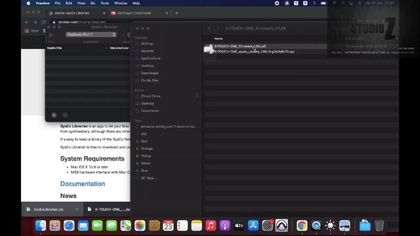
Task: Open Downloads folder in the dock
Action: click(365, 226)
